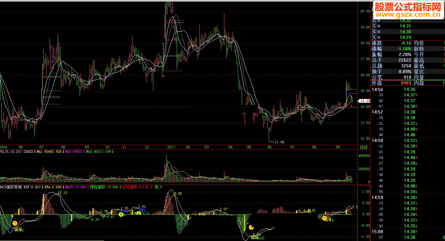Select the red arrow marker near the 16.00 December low
Screen dimensions: 445x241
(163, 76)
